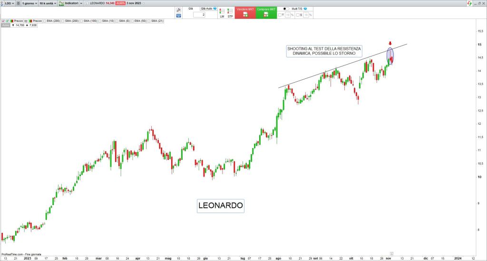Enable the SMA (21) checkbox
This screenshot has height=261, width=487.
[149, 21]
